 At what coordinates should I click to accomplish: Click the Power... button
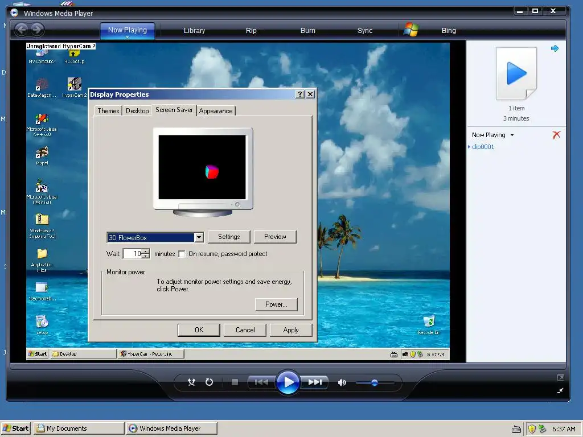(276, 304)
